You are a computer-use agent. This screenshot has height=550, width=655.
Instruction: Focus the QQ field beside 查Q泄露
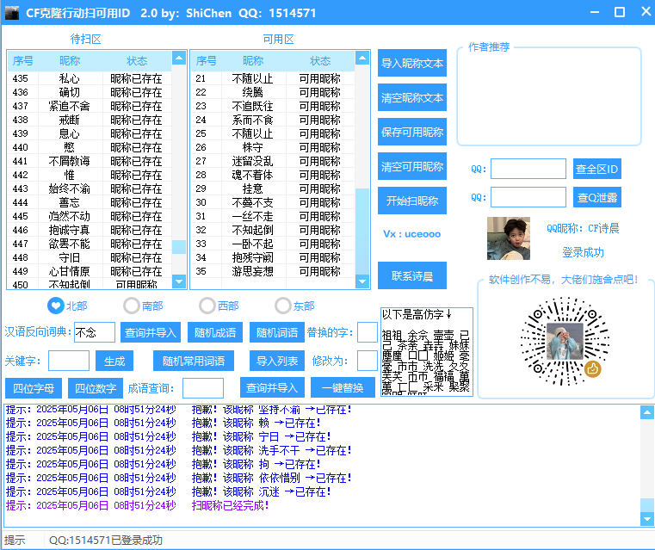click(528, 197)
